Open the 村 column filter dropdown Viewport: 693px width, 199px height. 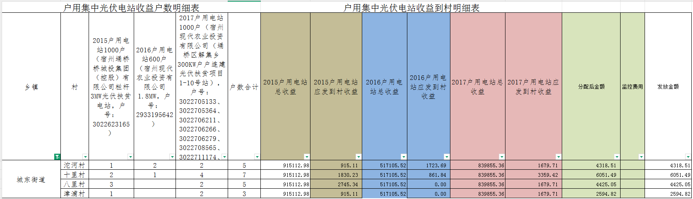[85, 157]
